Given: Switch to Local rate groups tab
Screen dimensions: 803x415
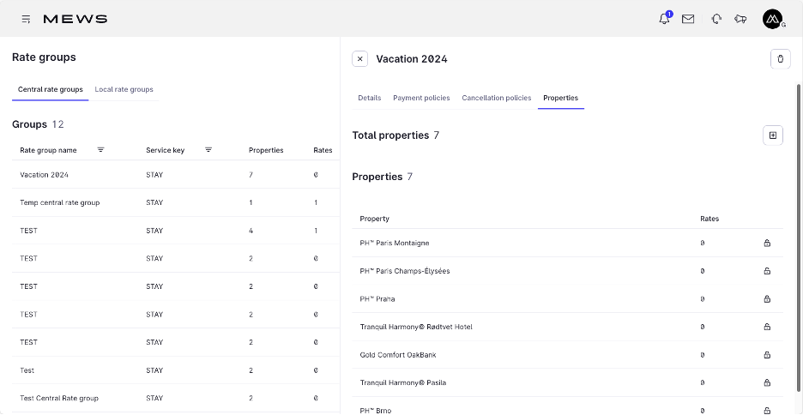Looking at the screenshot, I should (124, 89).
